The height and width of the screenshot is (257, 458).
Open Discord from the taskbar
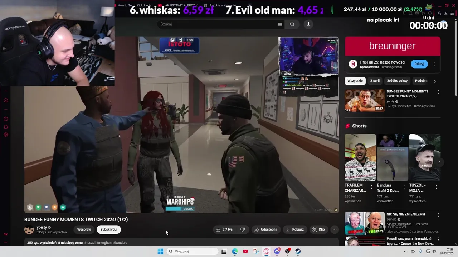[x=277, y=251]
